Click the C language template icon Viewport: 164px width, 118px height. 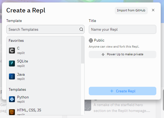click(x=12, y=51)
